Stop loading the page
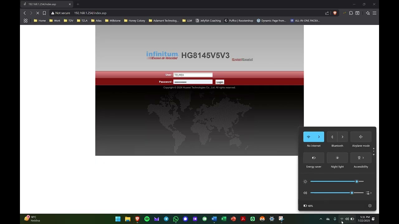 click(37, 13)
